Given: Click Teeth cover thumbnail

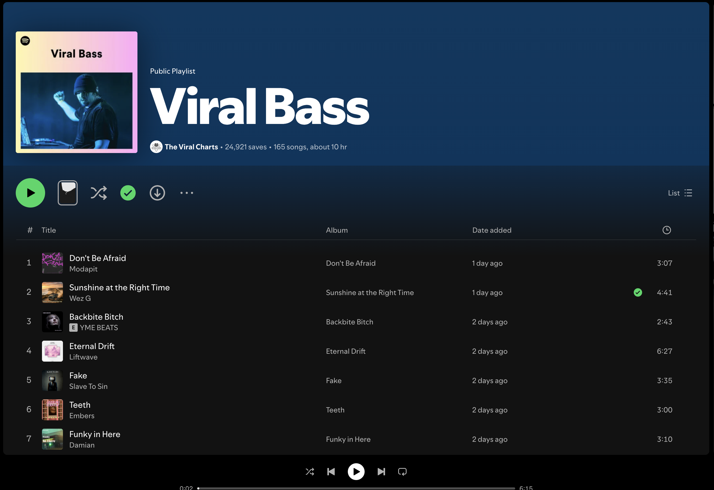Looking at the screenshot, I should point(52,410).
